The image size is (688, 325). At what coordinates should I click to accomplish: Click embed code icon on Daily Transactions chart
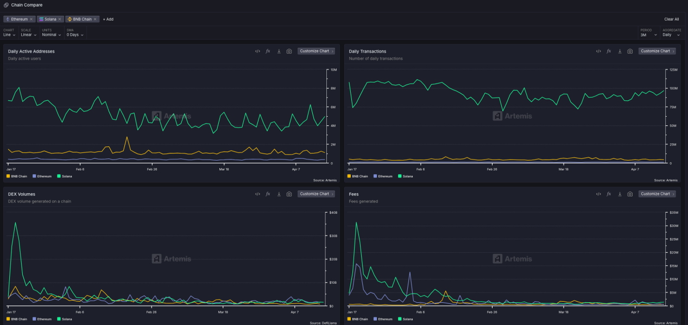[598, 51]
